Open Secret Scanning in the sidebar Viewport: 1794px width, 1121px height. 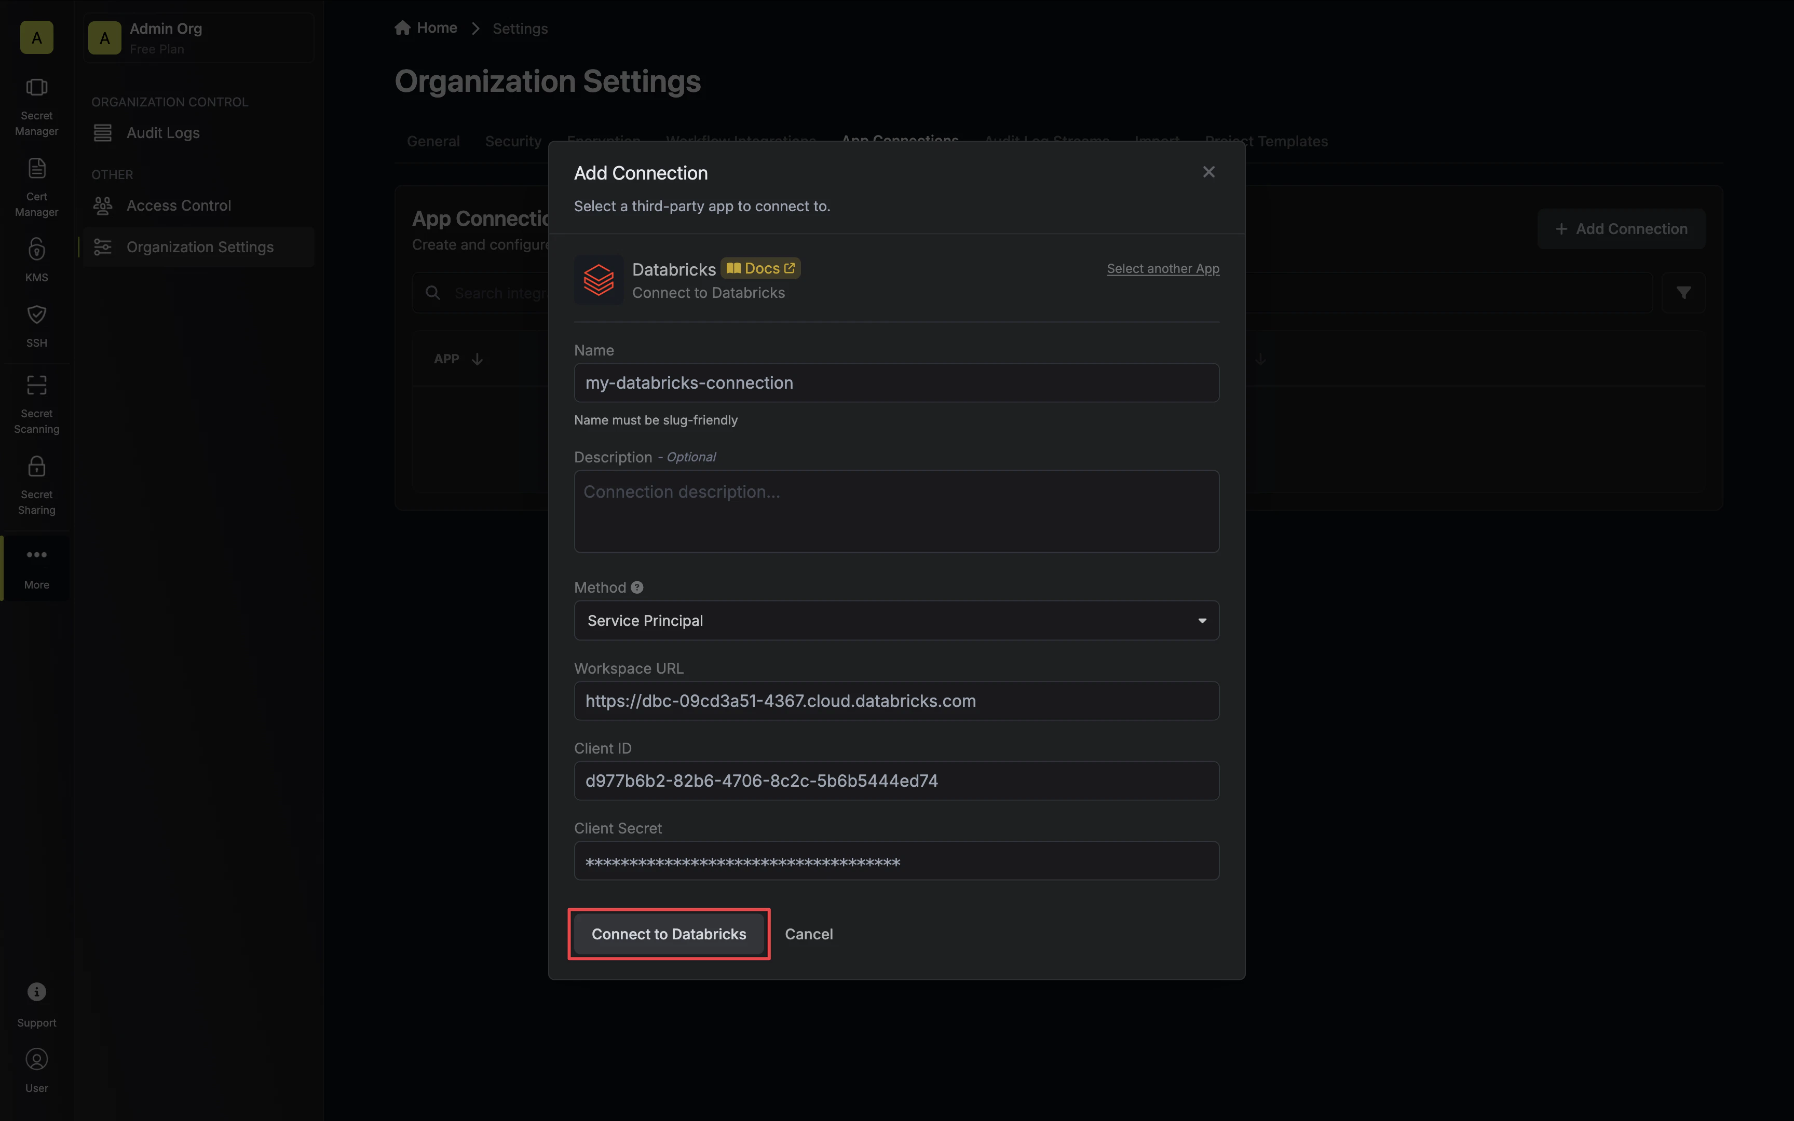click(36, 405)
